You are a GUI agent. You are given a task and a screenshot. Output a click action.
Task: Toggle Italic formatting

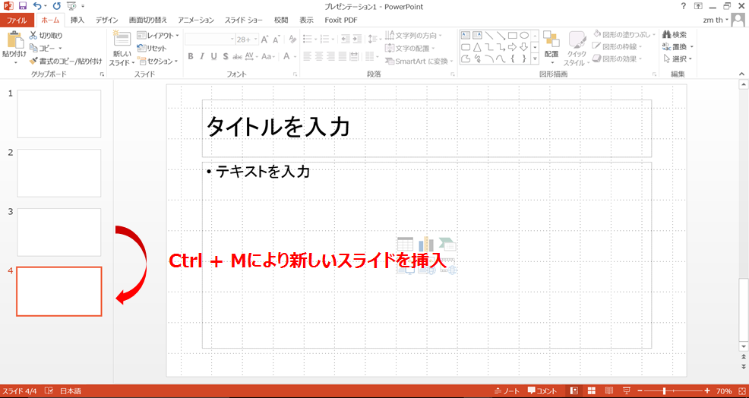(202, 56)
